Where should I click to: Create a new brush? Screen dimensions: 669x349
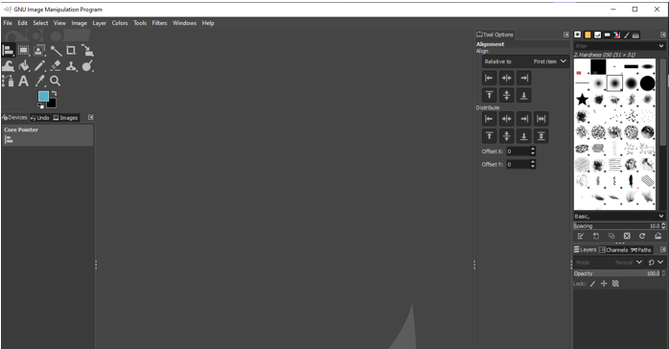click(596, 236)
